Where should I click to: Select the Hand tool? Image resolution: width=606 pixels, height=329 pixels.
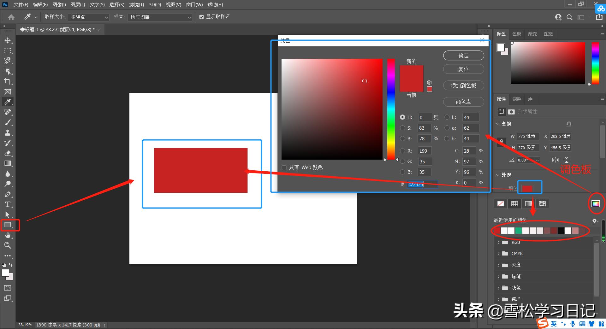8,235
